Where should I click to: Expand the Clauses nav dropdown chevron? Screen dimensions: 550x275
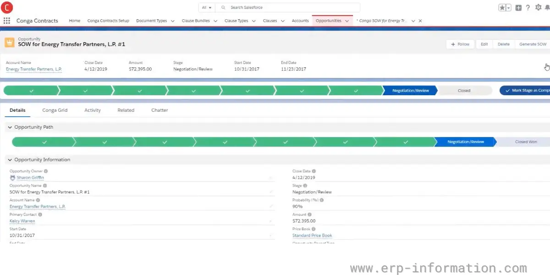point(282,21)
